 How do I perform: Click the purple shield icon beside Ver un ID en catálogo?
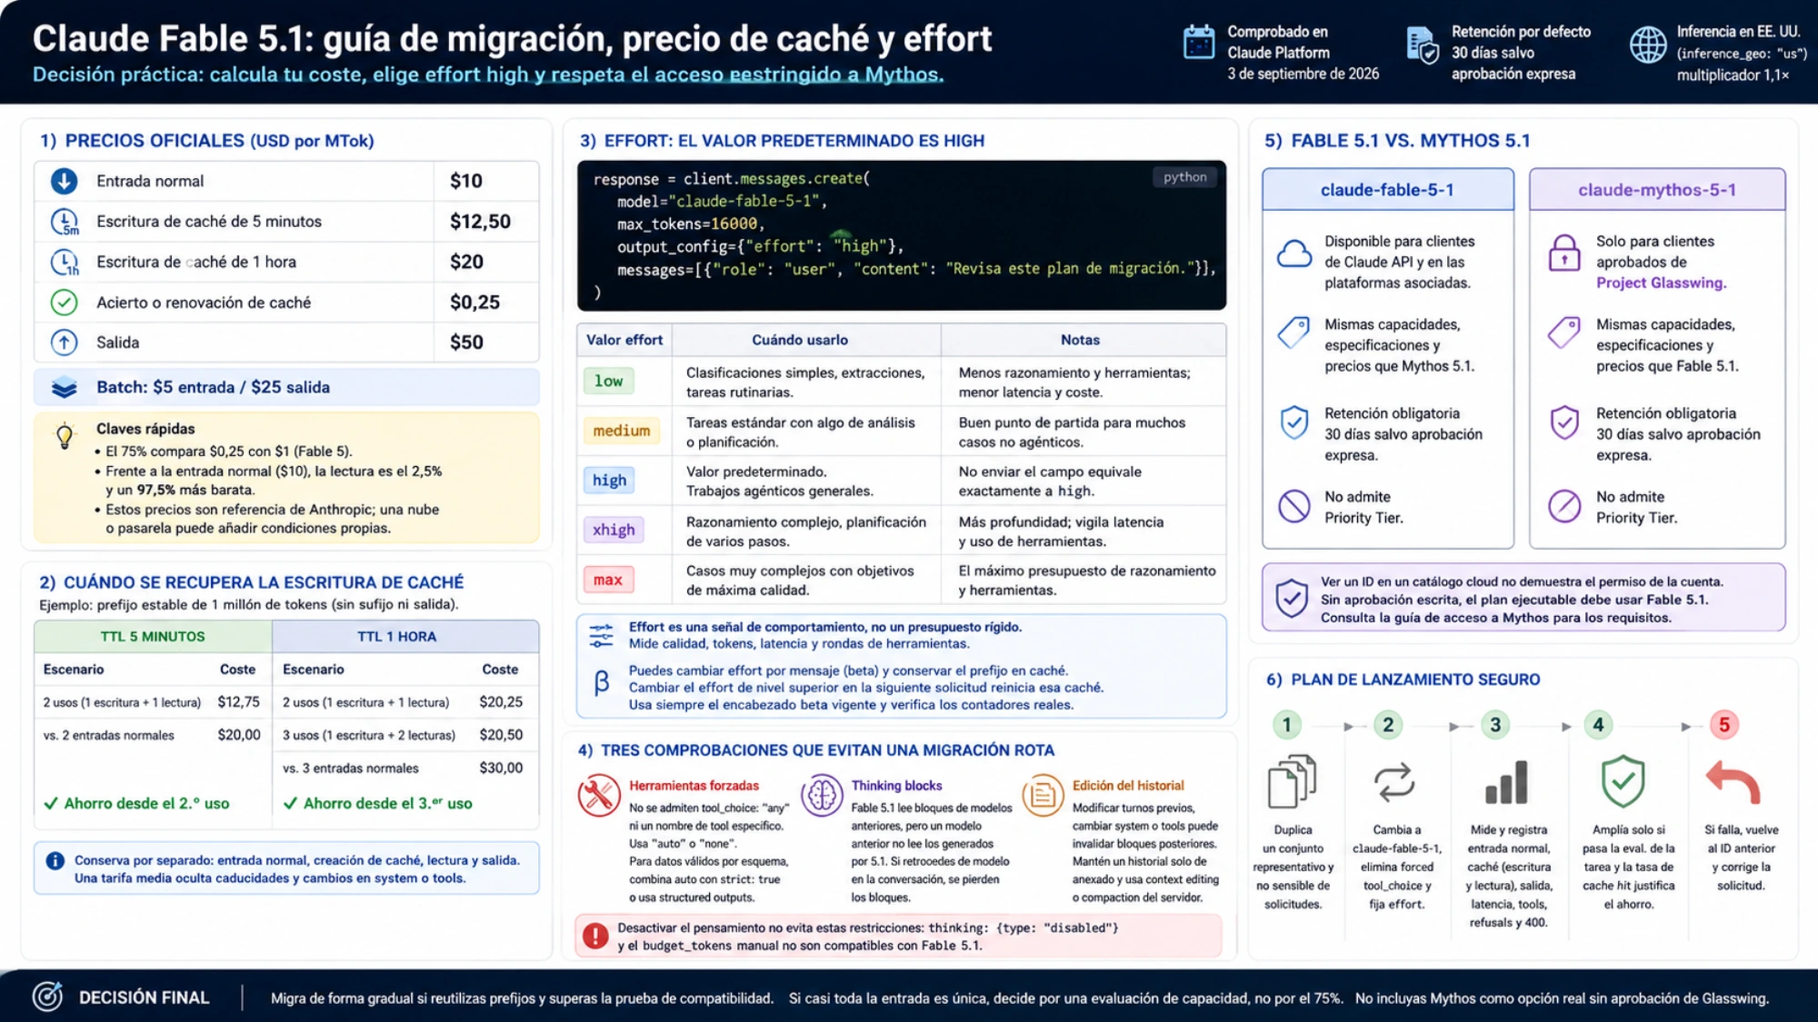coord(1292,599)
